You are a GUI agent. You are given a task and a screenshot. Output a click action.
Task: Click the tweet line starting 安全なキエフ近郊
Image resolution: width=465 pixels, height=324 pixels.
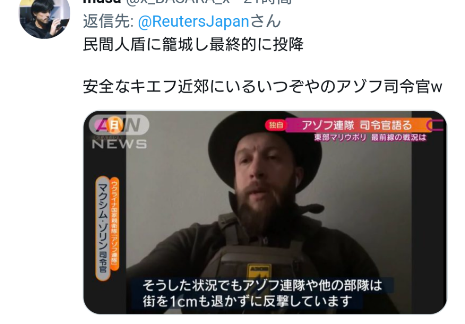263,87
